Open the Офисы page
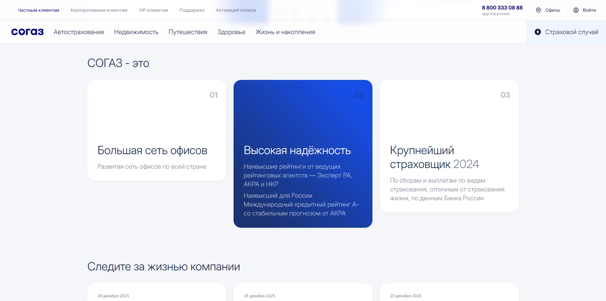Image resolution: width=606 pixels, height=301 pixels. tap(553, 10)
